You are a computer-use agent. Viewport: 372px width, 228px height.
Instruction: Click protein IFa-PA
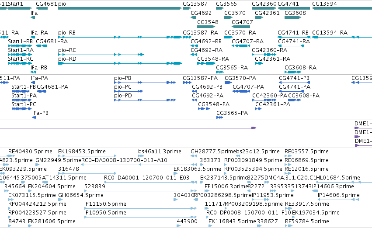(x=33, y=83)
